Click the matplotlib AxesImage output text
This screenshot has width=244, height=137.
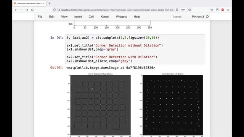pos(111,68)
